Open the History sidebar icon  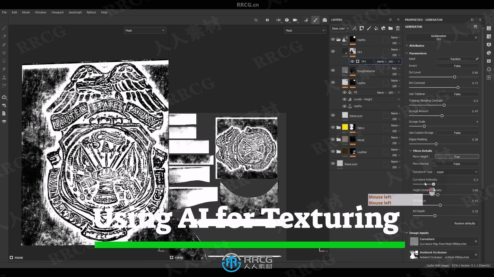[489, 69]
